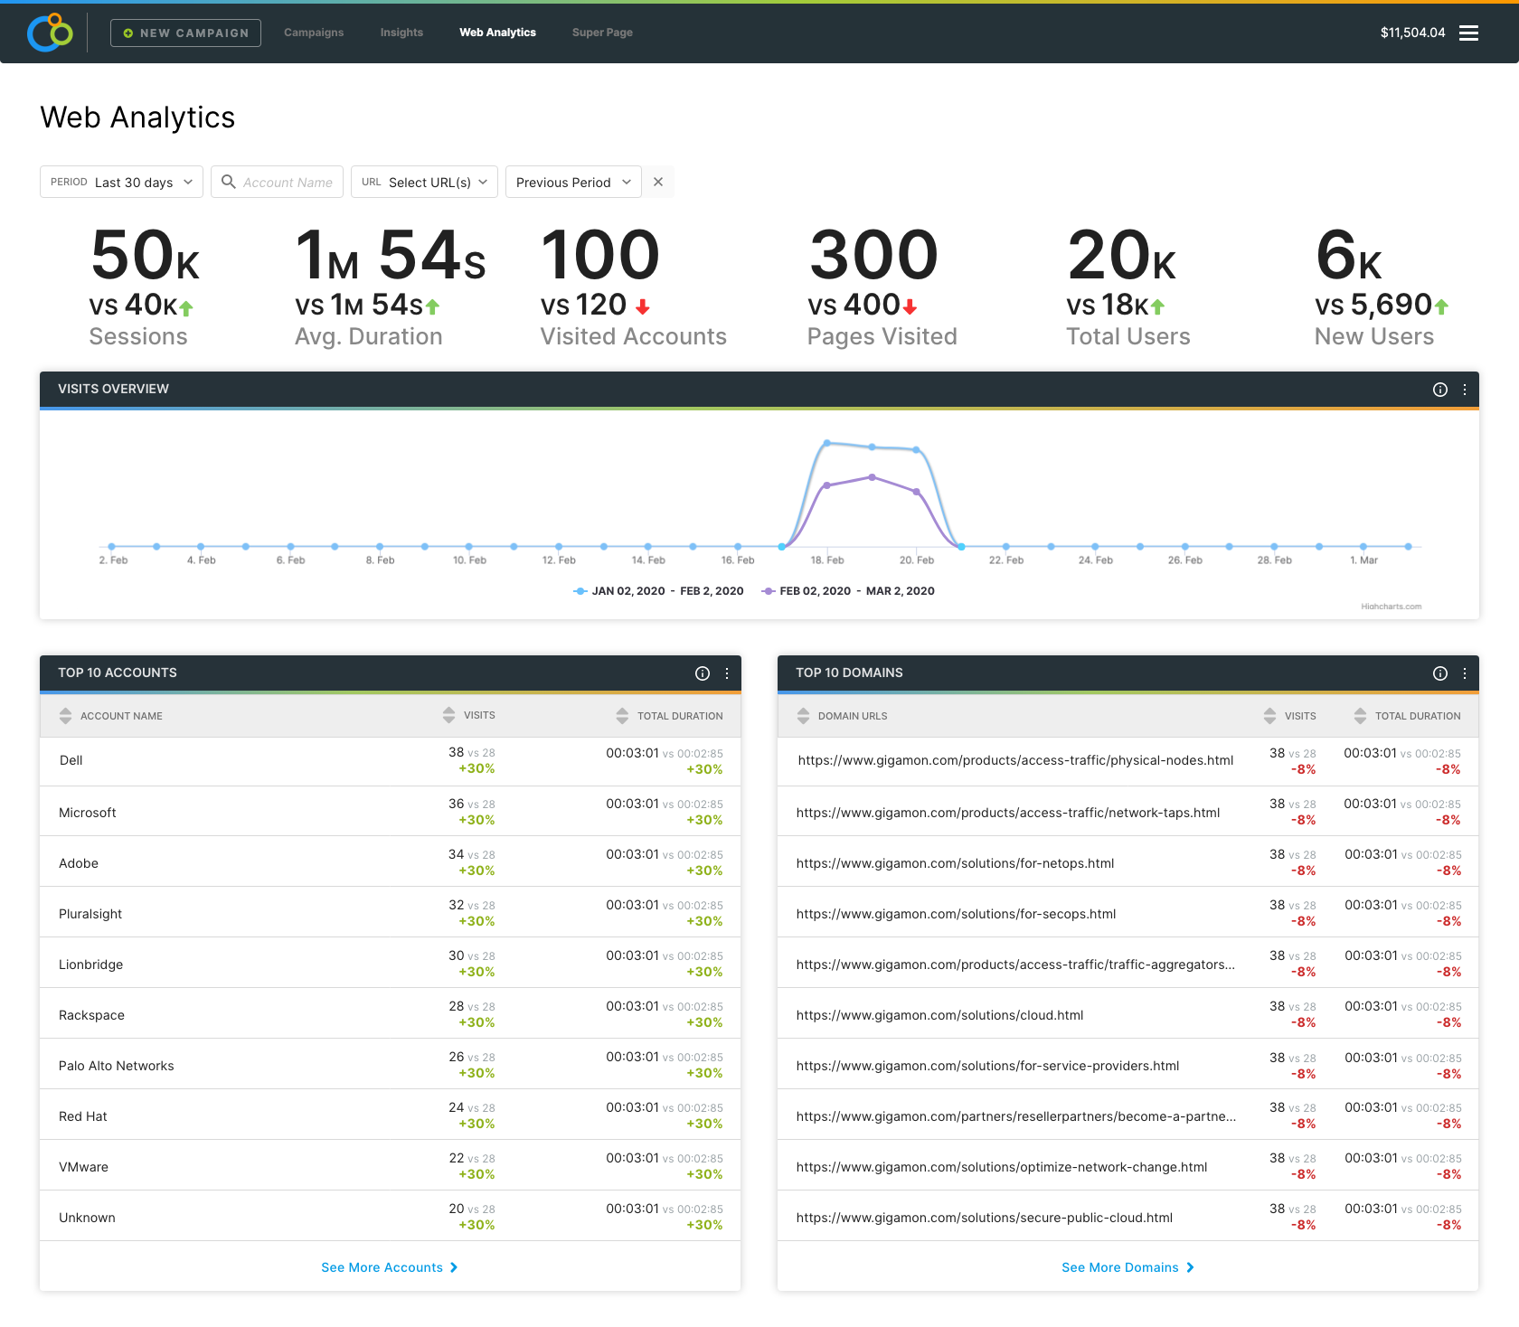
Task: Open the secure-public-cloud.html domain URL
Action: (x=985, y=1218)
